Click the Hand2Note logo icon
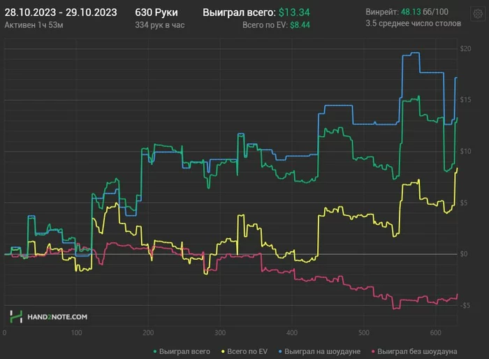 coord(15,316)
